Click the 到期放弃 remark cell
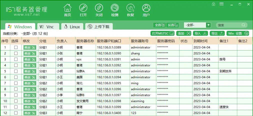 tap(228, 71)
